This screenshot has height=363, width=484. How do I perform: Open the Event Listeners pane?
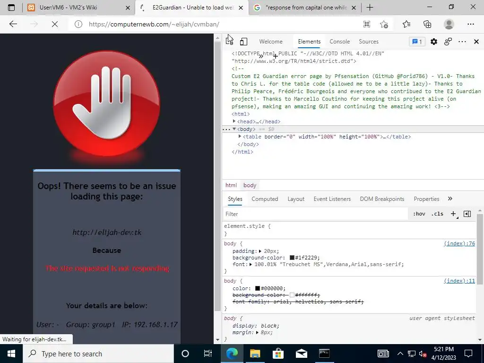[332, 199]
